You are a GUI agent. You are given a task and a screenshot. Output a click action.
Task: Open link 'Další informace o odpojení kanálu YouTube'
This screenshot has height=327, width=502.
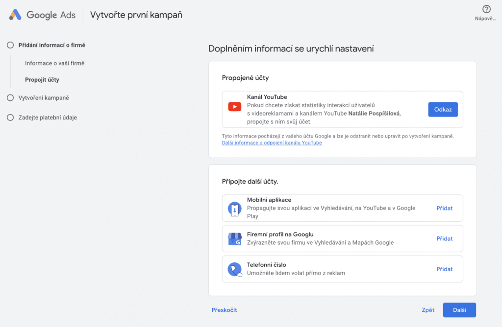(272, 143)
